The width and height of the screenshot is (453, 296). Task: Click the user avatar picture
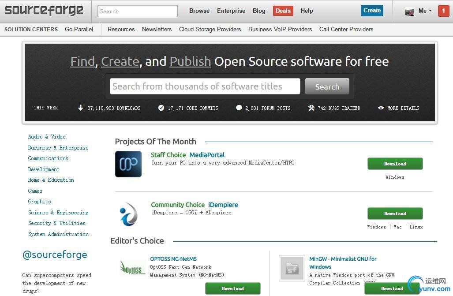409,11
